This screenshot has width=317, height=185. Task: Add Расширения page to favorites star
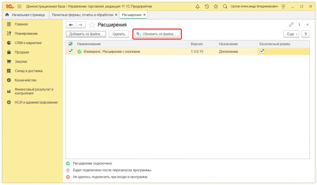pos(92,25)
